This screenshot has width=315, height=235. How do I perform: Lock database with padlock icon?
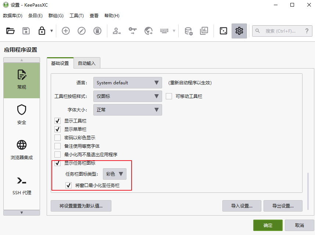[x=42, y=31]
